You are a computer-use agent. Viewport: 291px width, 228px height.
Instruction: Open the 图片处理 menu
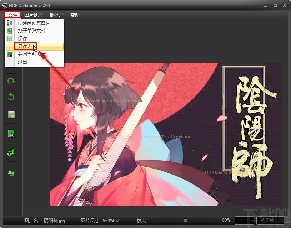click(x=34, y=15)
